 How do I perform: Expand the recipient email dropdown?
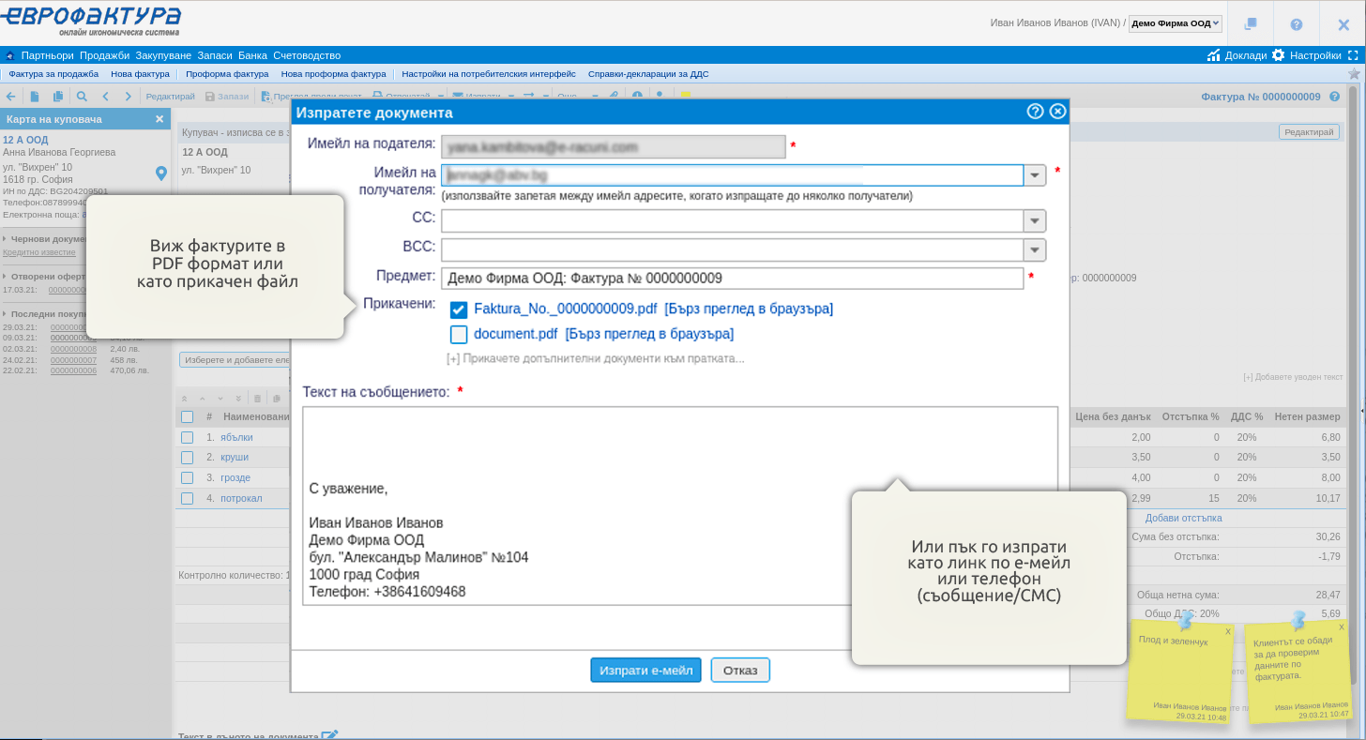click(x=1034, y=175)
